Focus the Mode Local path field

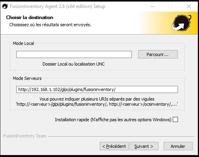[74, 54]
